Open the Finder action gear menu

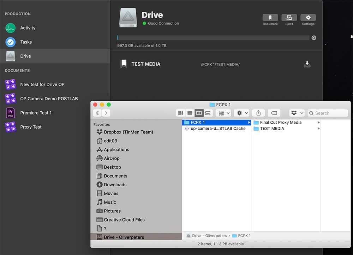click(x=242, y=113)
